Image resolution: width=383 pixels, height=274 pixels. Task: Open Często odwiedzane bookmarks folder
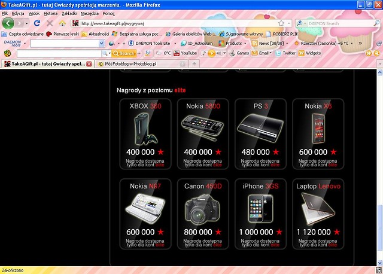(23, 34)
